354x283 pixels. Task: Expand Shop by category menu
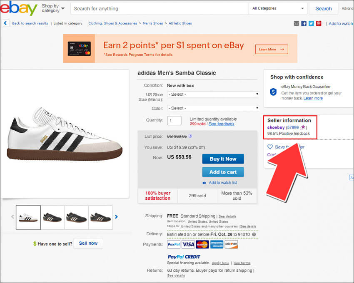pyautogui.click(x=53, y=8)
